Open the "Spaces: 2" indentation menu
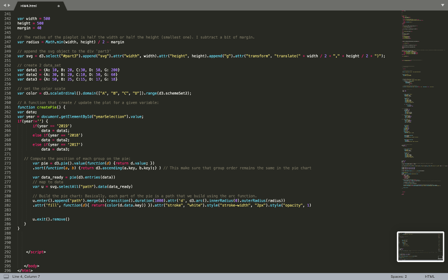This screenshot has height=280, width=448. pyautogui.click(x=399, y=276)
